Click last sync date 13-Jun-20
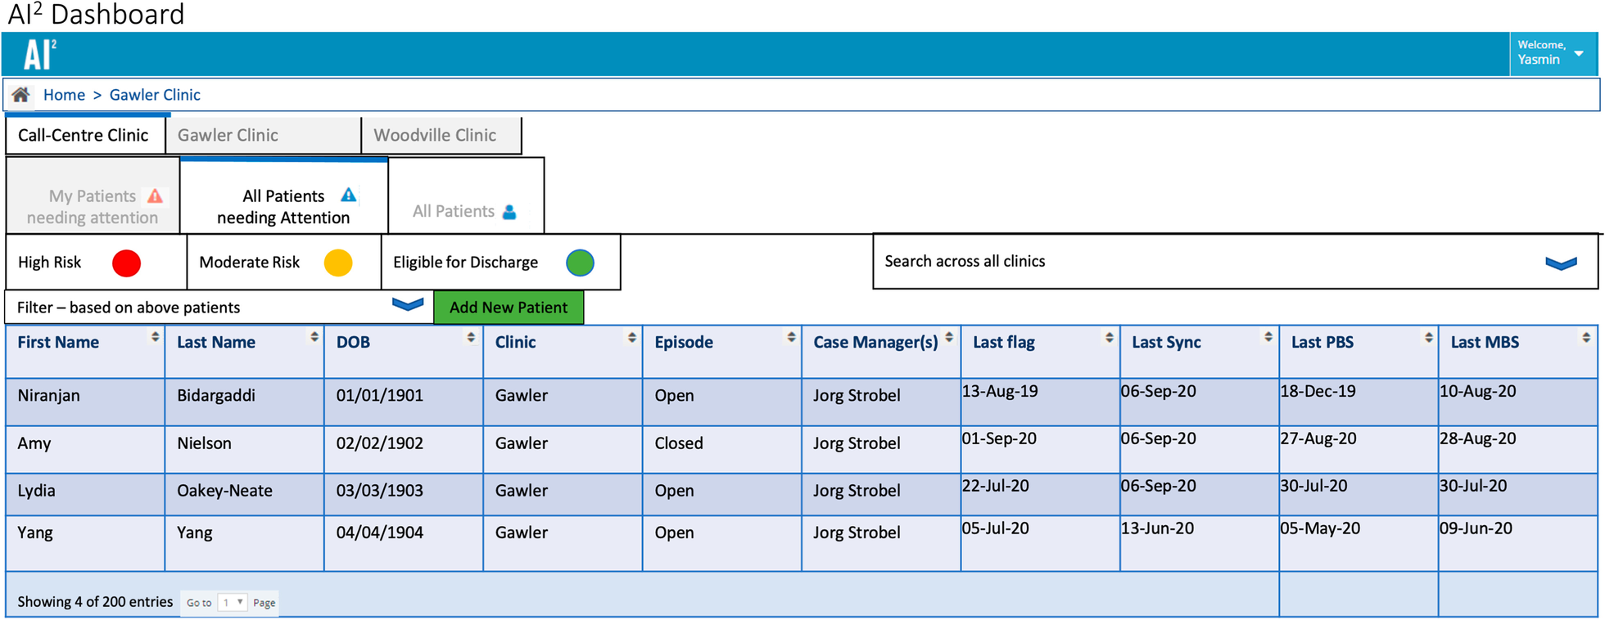Viewport: 1605px width, 620px height. pos(1157,528)
